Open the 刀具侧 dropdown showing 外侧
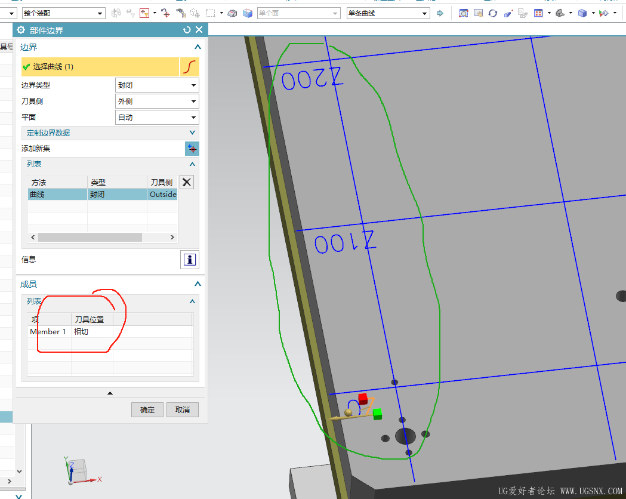Screen dimensions: 626x499 (x=157, y=101)
